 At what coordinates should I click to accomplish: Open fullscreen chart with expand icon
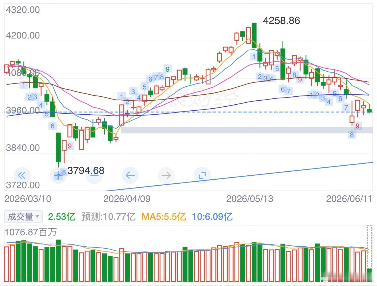(202, 175)
